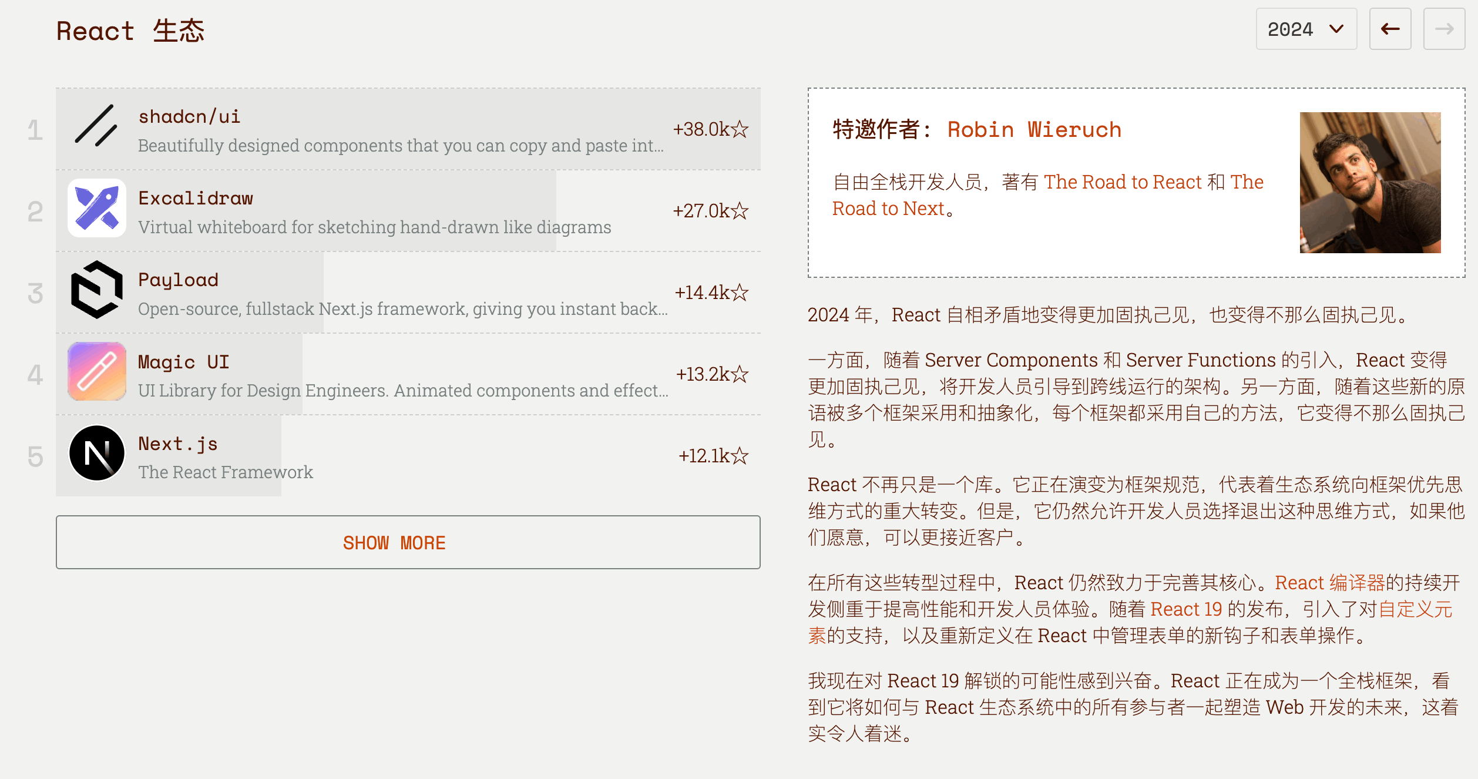Select the Magic UI project name
The height and width of the screenshot is (779, 1478).
[183, 361]
